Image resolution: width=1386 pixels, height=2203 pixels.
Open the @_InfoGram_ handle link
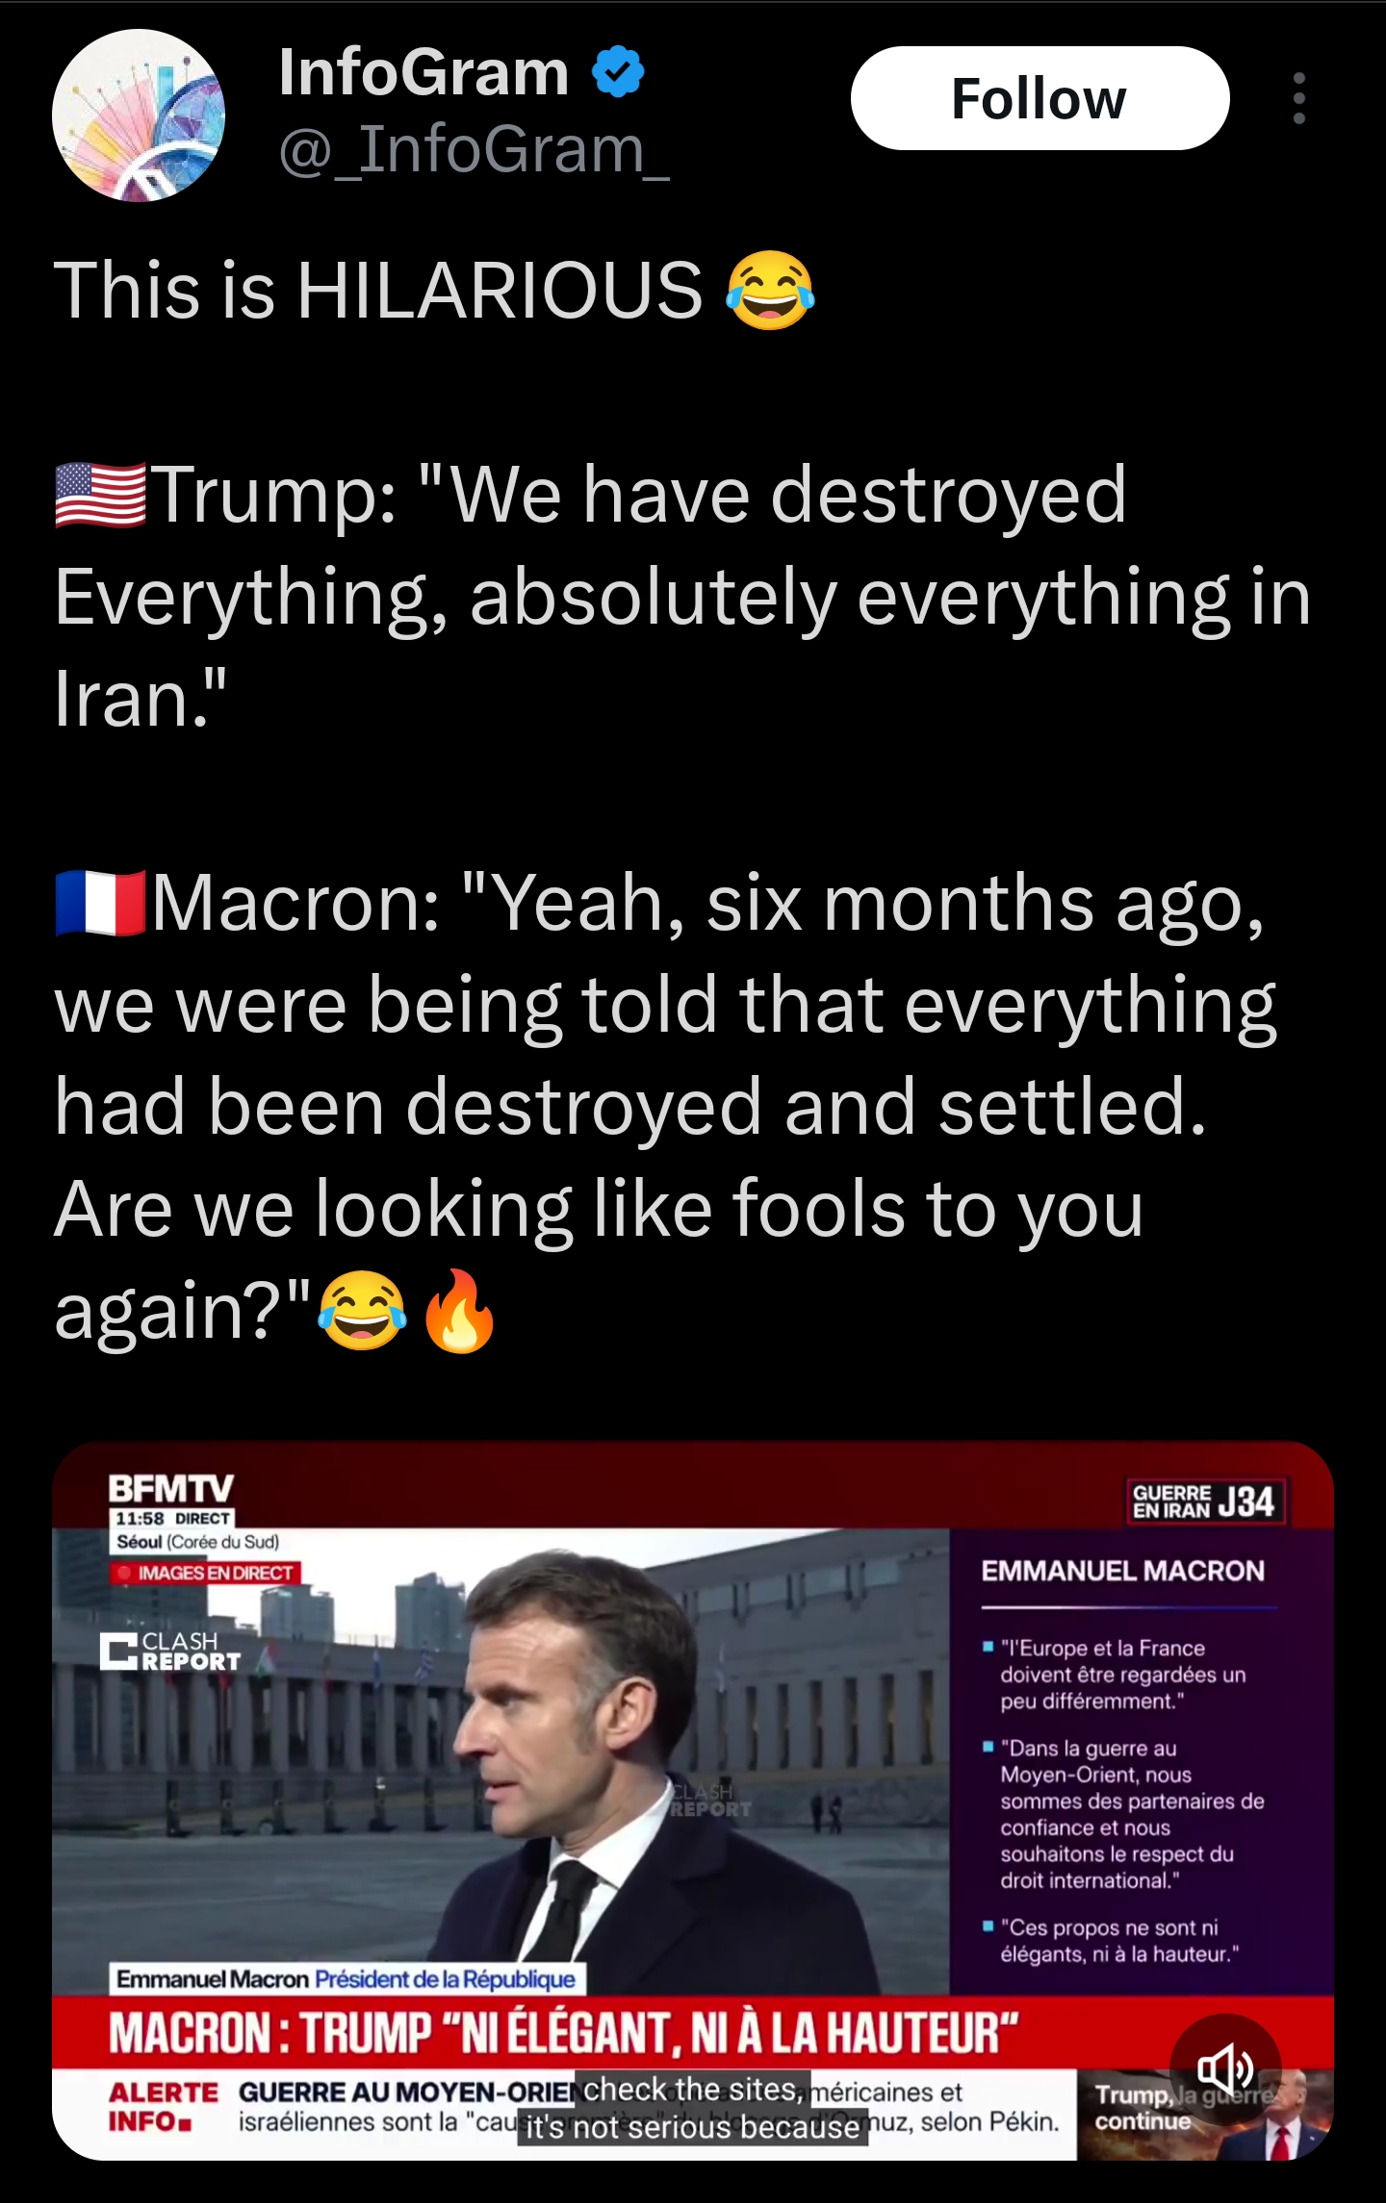click(475, 150)
